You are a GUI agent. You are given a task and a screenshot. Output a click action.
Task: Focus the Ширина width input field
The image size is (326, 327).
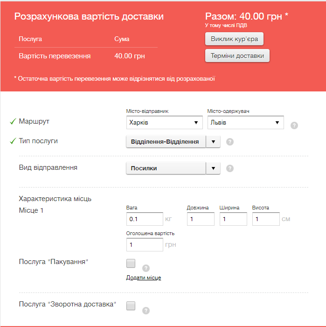click(x=233, y=219)
